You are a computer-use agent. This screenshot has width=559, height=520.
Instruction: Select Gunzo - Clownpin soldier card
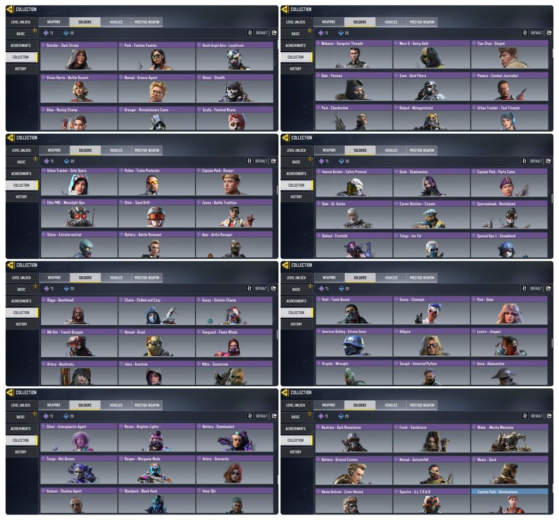[x=431, y=311]
